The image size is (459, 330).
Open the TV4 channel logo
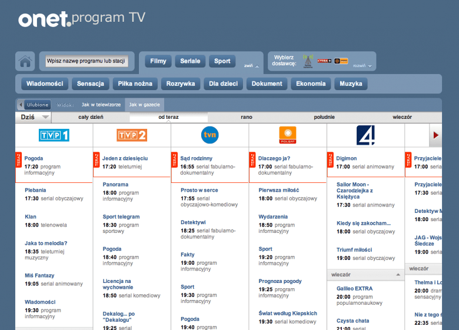tap(365, 135)
